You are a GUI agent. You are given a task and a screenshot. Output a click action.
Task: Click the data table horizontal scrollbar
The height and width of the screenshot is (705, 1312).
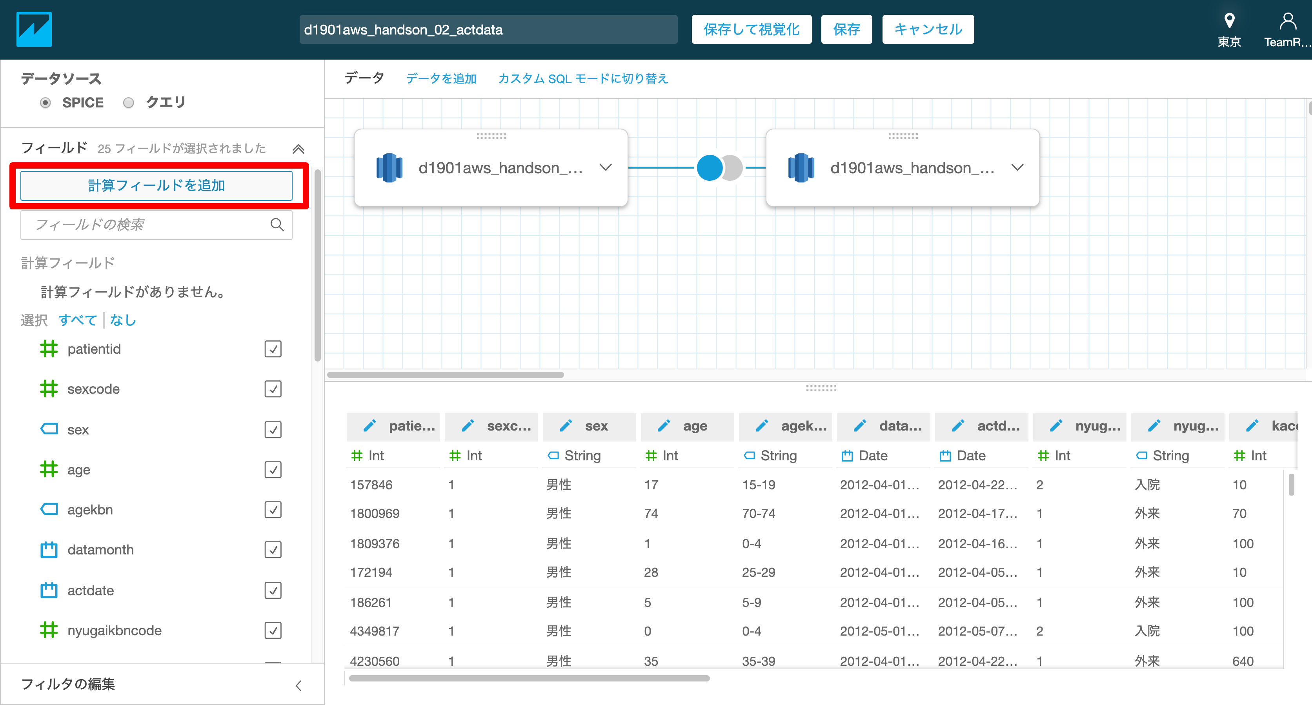pyautogui.click(x=529, y=678)
